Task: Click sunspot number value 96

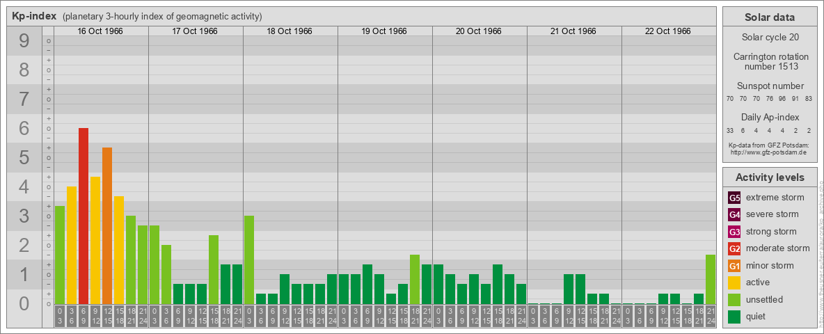Action: click(782, 99)
